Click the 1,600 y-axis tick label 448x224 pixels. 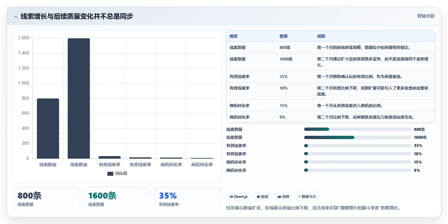pos(23,38)
